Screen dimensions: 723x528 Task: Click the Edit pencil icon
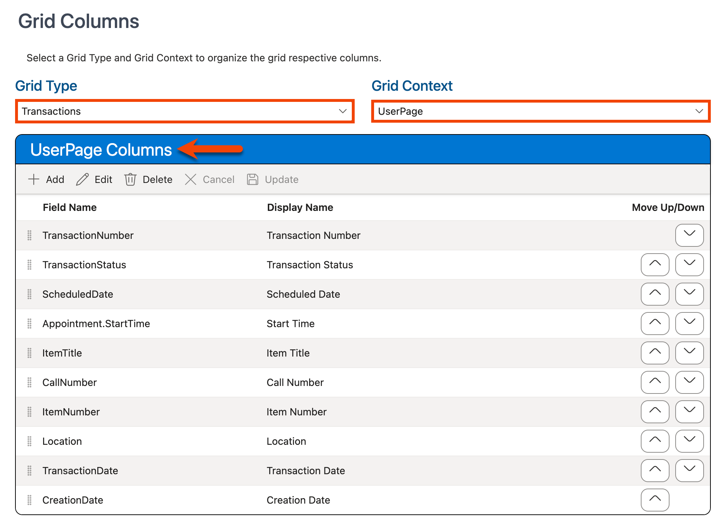[82, 179]
